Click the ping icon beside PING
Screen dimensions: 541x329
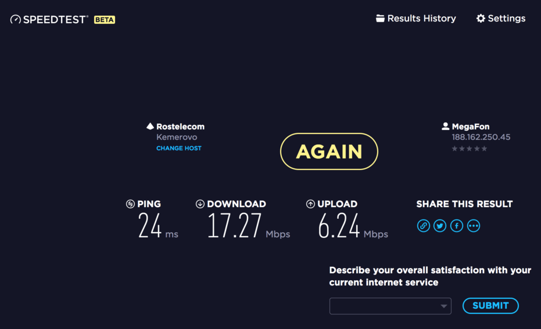click(x=130, y=204)
